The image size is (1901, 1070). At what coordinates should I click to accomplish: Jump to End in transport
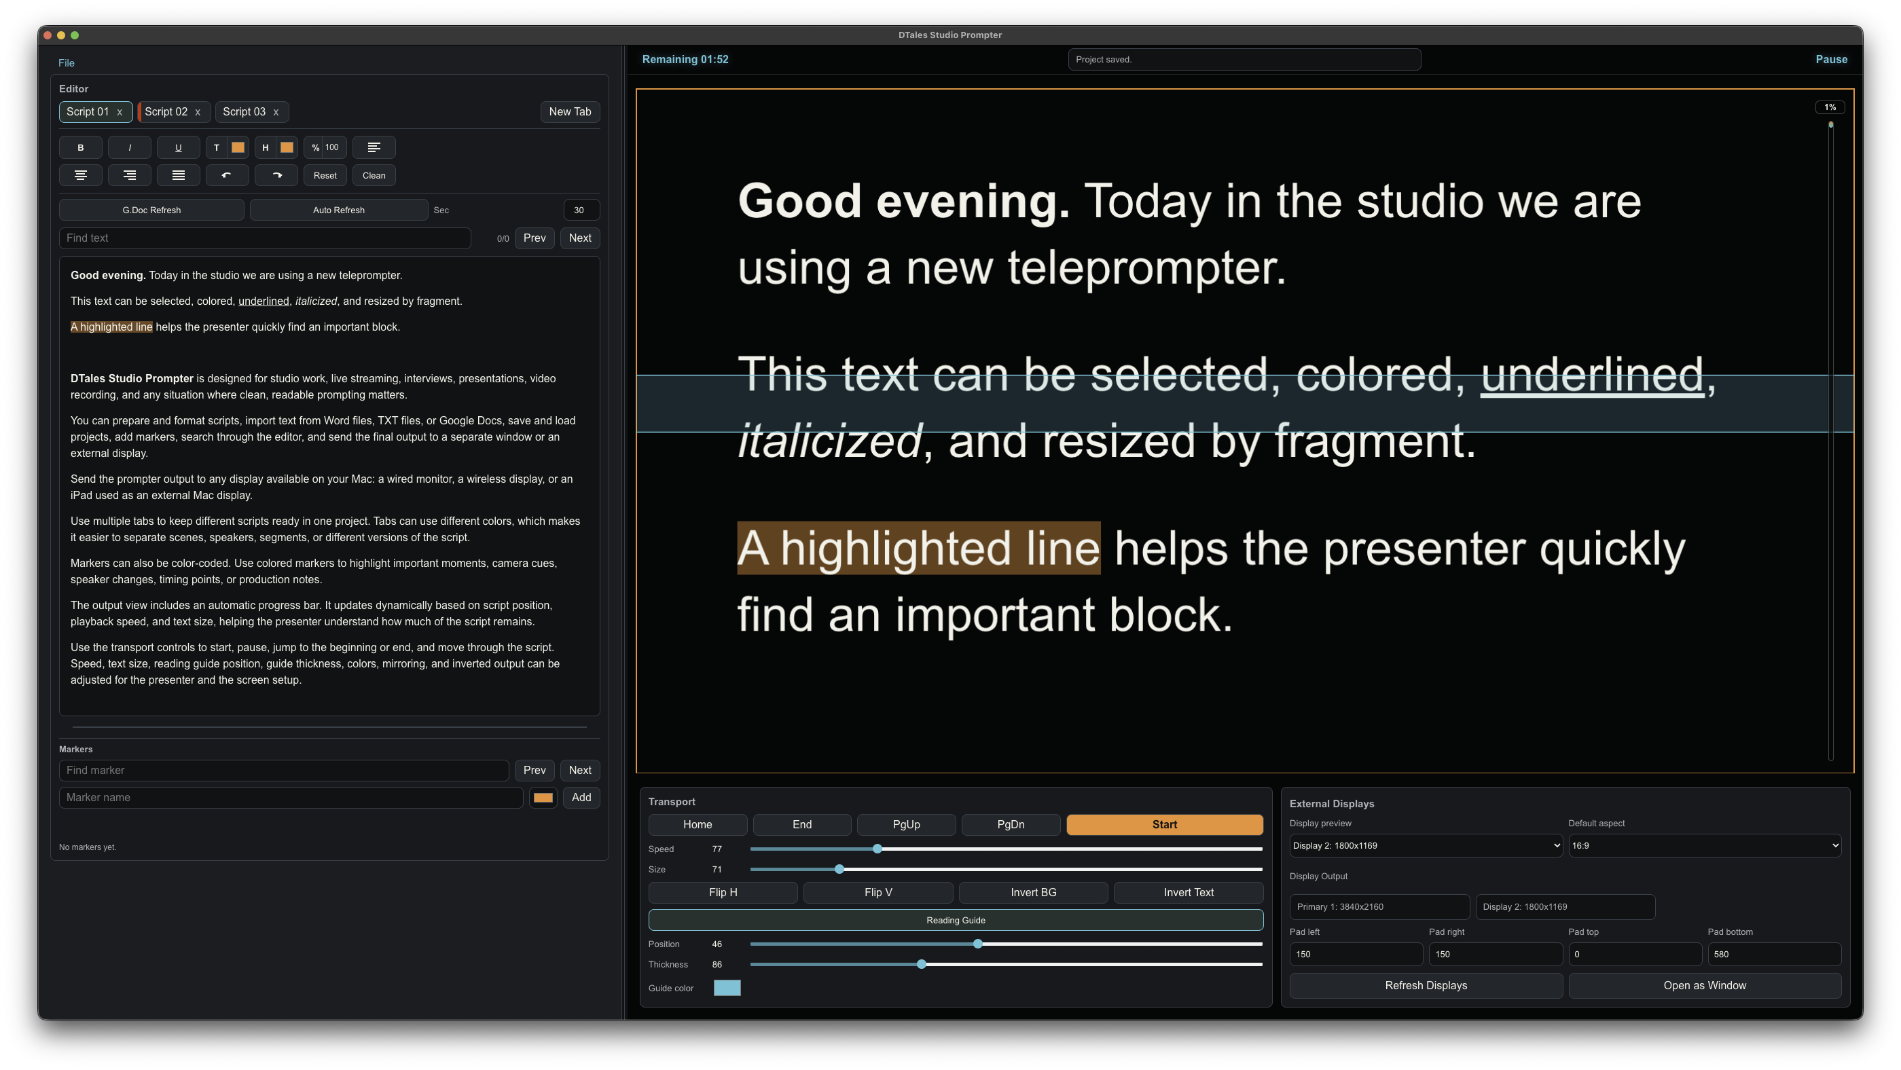tap(802, 825)
